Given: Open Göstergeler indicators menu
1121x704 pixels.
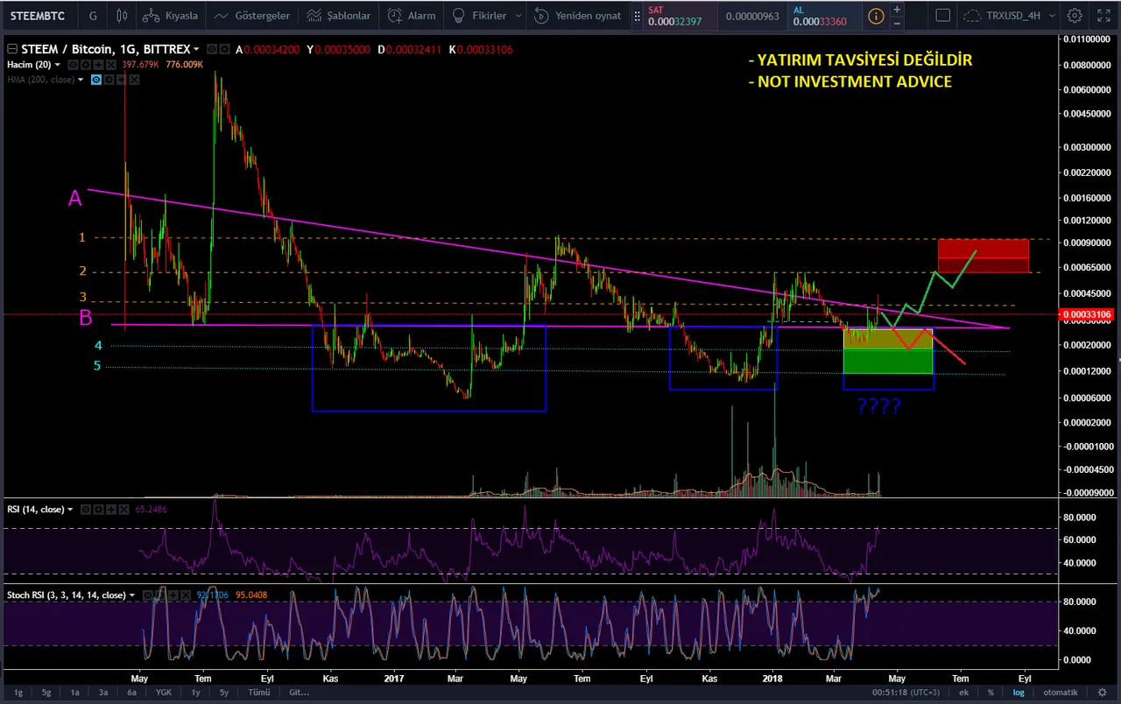Looking at the screenshot, I should tap(251, 15).
